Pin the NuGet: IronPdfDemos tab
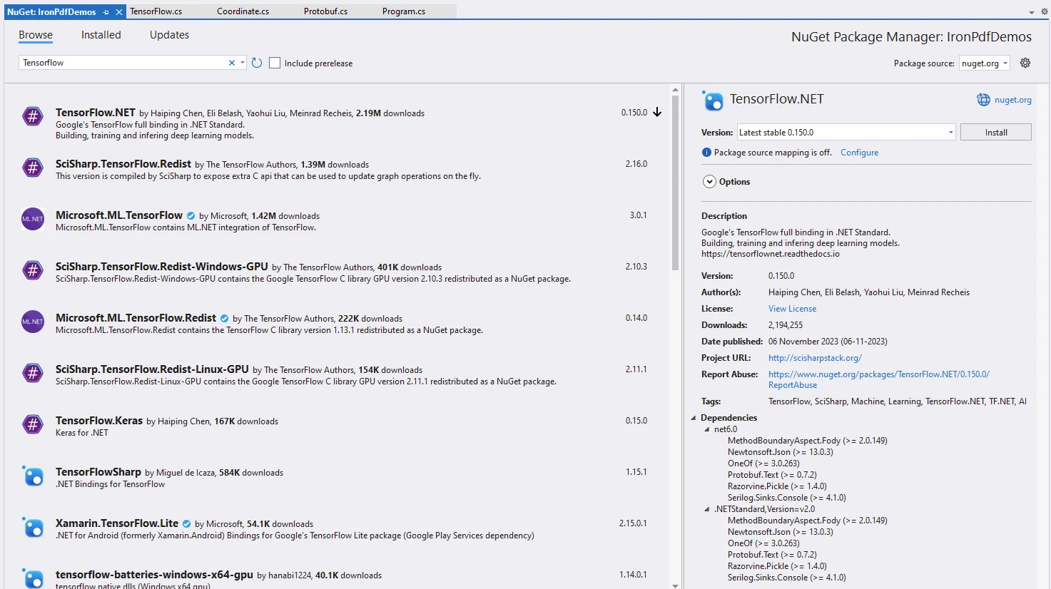The height and width of the screenshot is (589, 1051). pyautogui.click(x=106, y=12)
